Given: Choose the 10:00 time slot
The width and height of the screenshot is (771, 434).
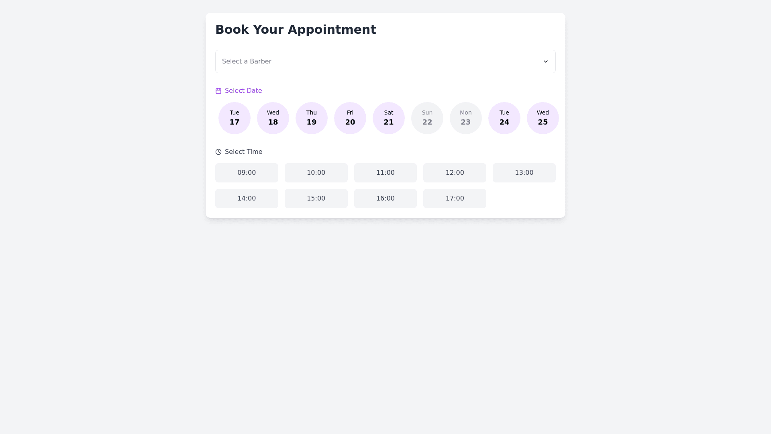Looking at the screenshot, I should tap(316, 173).
